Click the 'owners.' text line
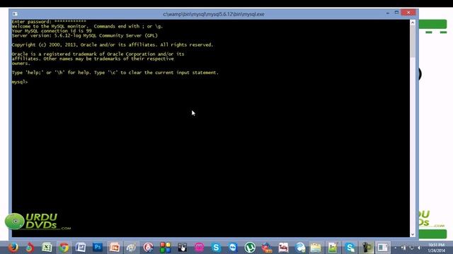The height and width of the screenshot is (254, 453). pyautogui.click(x=21, y=64)
